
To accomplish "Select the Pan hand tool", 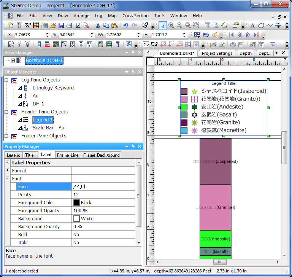I will 224,25.
